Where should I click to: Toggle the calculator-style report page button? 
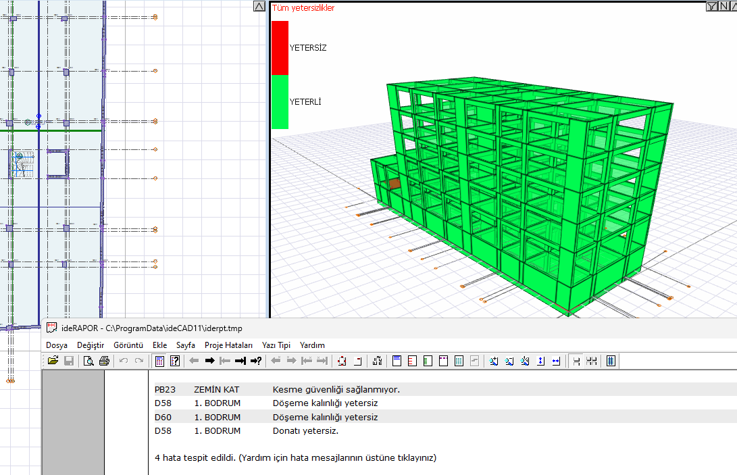point(159,361)
